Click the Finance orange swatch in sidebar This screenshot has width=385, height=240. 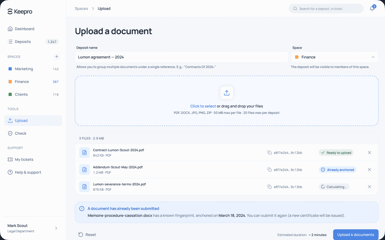tap(10, 82)
